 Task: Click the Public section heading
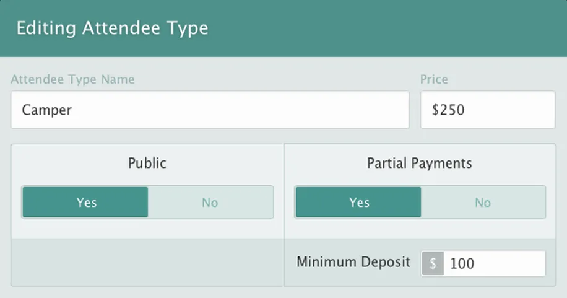tap(147, 164)
